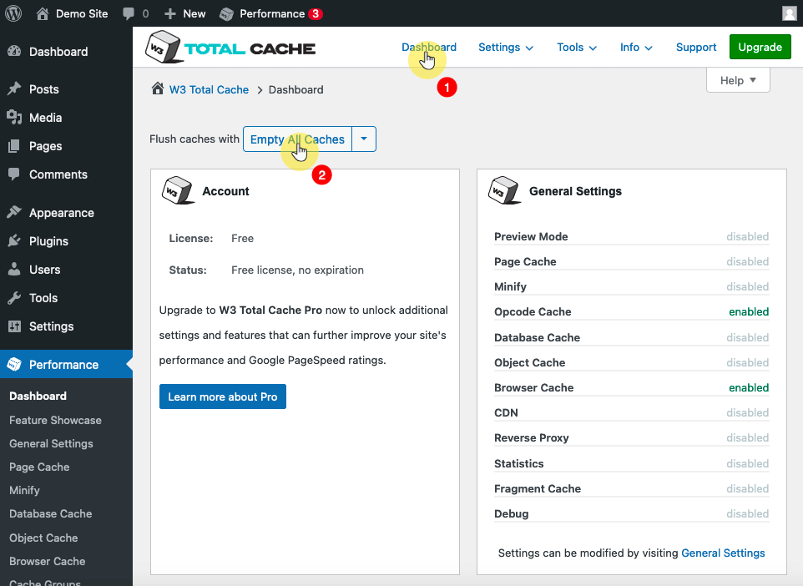This screenshot has height=586, width=803.
Task: Open the comments bubble icon in admin bar
Action: click(x=129, y=14)
